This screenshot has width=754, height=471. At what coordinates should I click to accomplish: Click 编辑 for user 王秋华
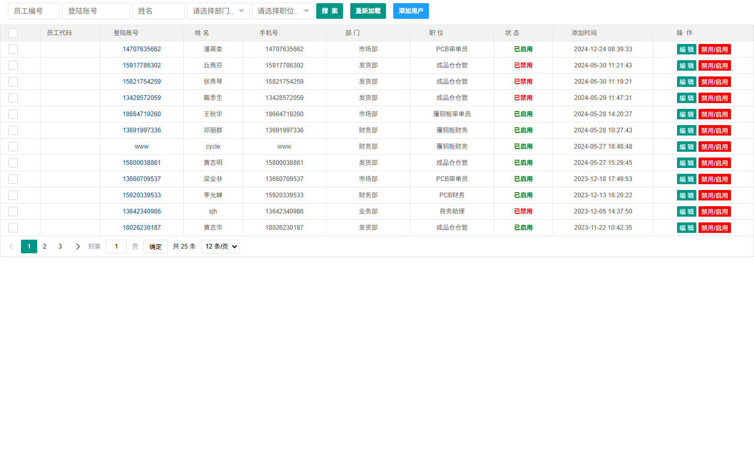pyautogui.click(x=686, y=115)
